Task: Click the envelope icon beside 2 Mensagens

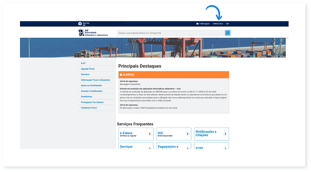Action: tap(197, 24)
